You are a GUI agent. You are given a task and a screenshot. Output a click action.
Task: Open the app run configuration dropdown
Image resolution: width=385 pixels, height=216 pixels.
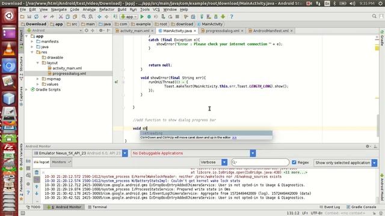point(129,17)
